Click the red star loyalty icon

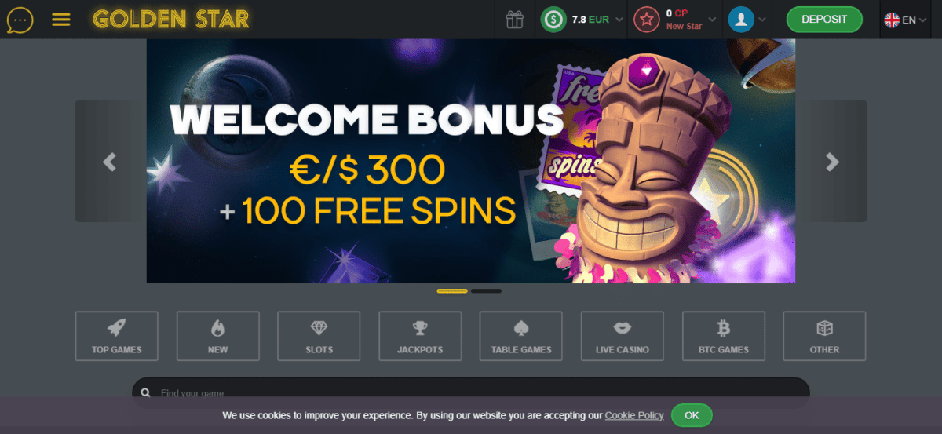pyautogui.click(x=646, y=20)
